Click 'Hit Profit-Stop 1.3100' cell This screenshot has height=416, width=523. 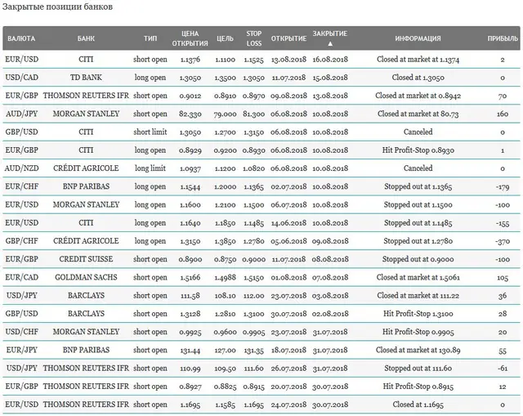[x=418, y=314]
